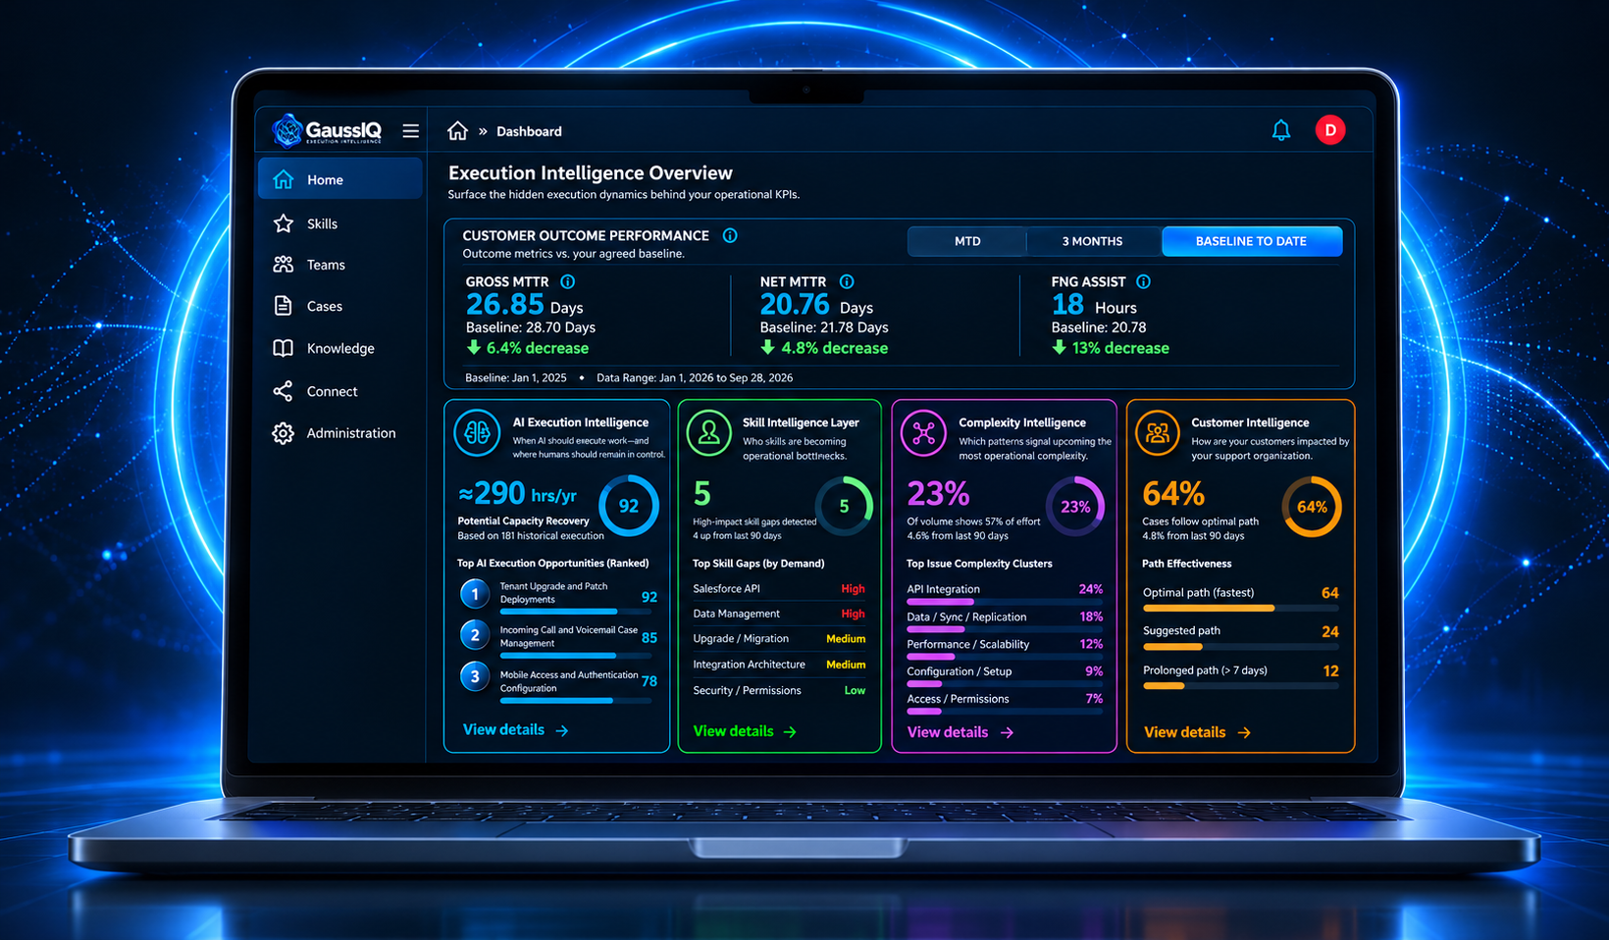Click the Optimal path progress bar
The height and width of the screenshot is (940, 1609).
click(1241, 608)
